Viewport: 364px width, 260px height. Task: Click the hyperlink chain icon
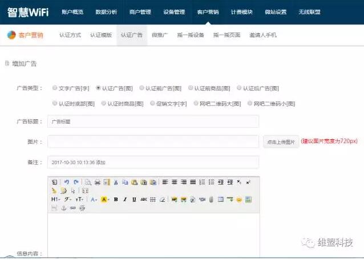[x=73, y=208]
